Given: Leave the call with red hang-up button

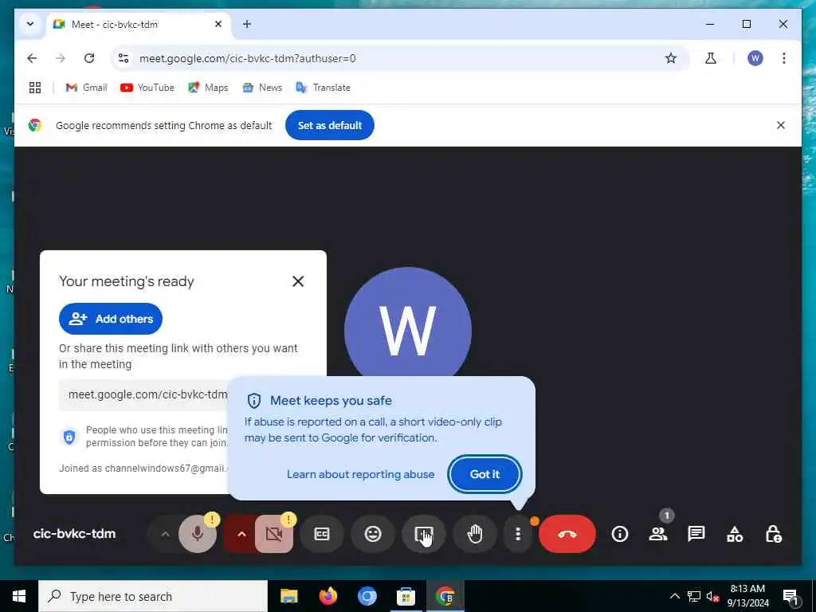Looking at the screenshot, I should coord(567,534).
